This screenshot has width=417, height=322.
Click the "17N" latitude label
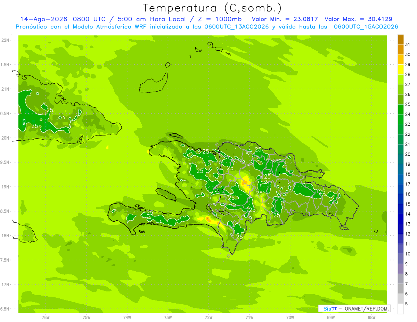[x=6, y=284]
